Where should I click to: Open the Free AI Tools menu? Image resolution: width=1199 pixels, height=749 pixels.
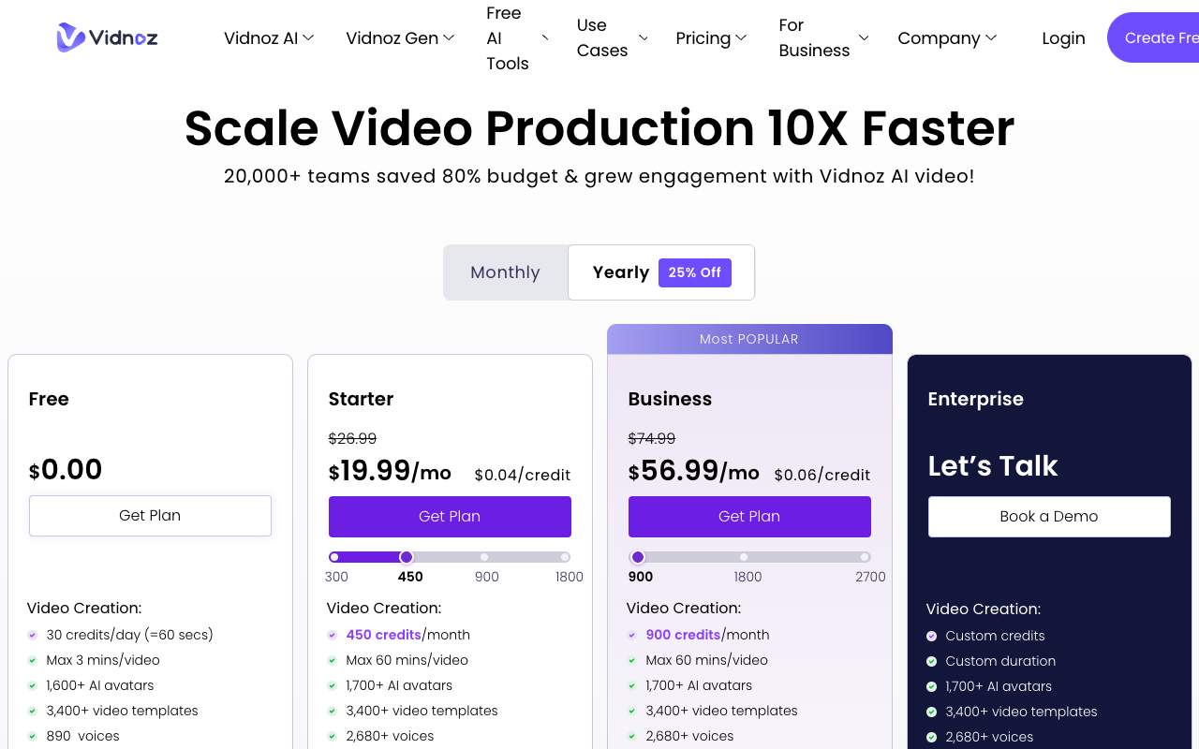[517, 37]
